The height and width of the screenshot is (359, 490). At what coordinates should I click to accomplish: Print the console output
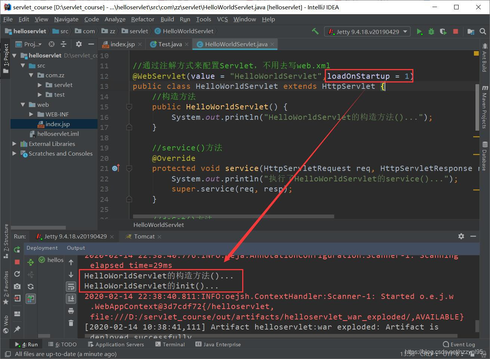71,311
